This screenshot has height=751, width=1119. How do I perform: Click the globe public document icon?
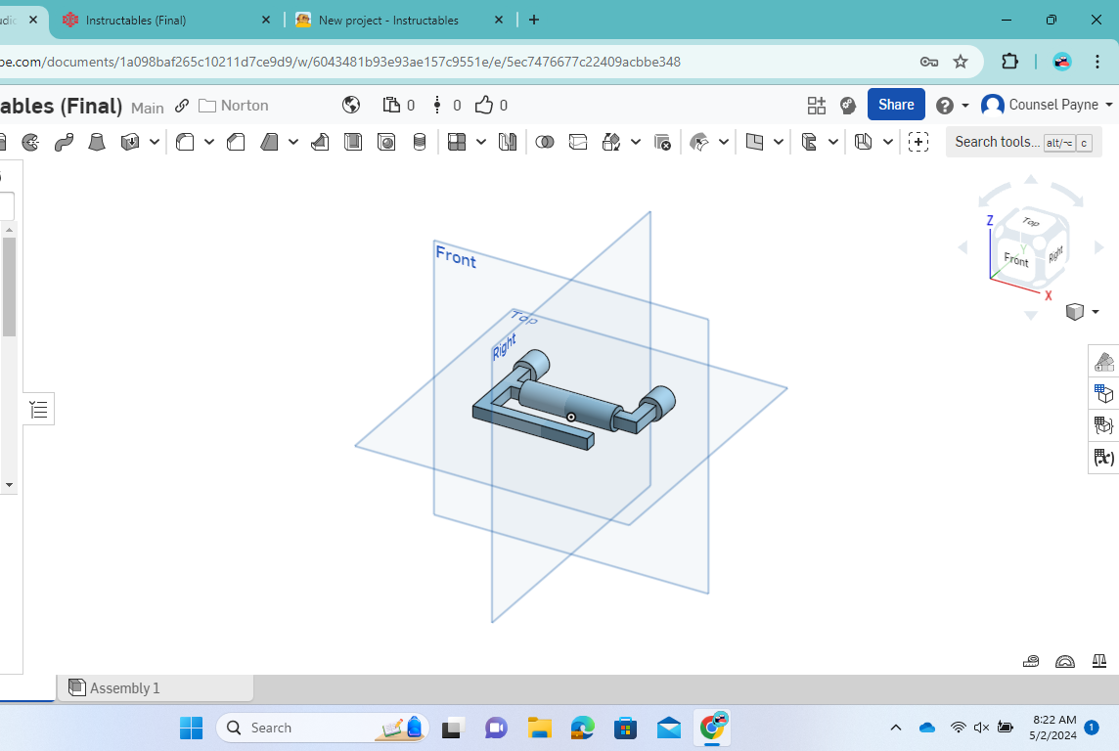click(351, 105)
